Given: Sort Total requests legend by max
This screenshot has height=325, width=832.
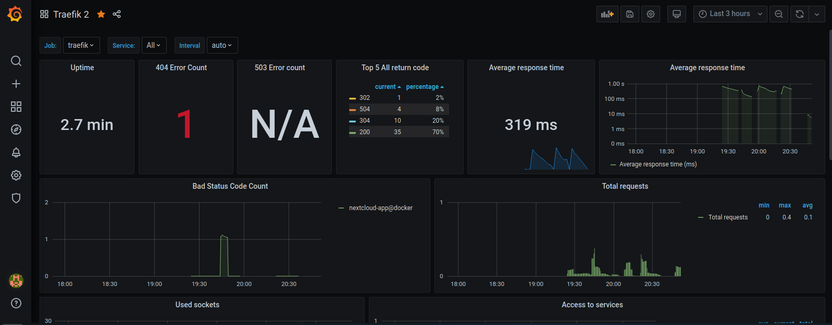Looking at the screenshot, I should tap(785, 205).
